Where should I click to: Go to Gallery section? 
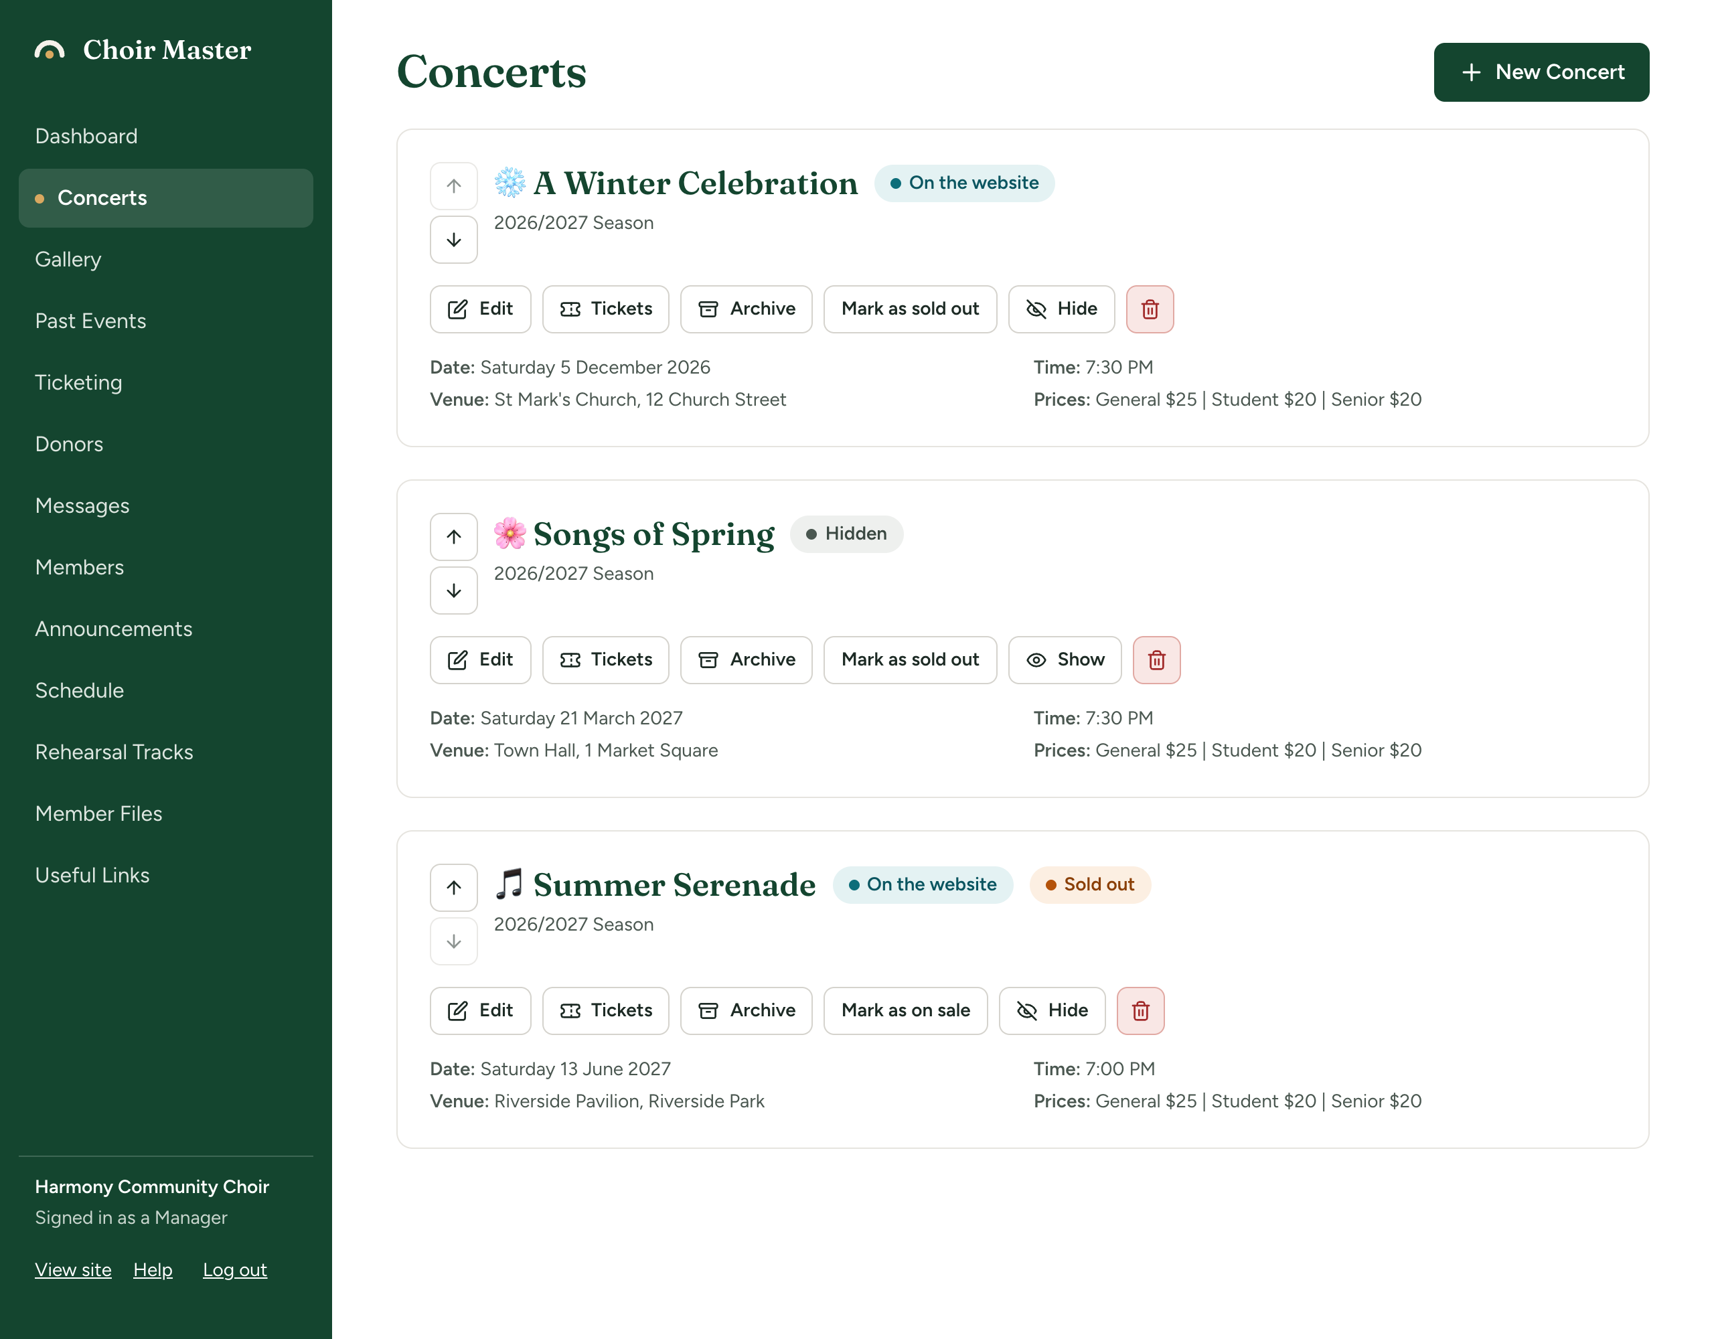pos(165,260)
